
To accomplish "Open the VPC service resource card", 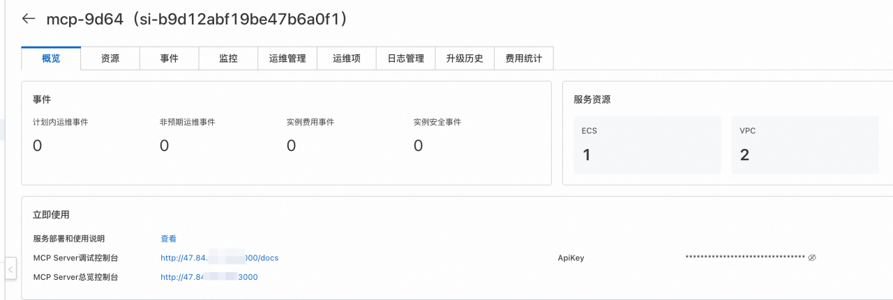I will 804,145.
